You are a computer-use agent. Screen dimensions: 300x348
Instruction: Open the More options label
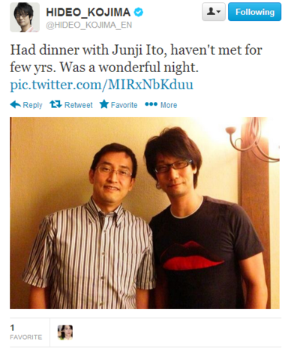[169, 105]
